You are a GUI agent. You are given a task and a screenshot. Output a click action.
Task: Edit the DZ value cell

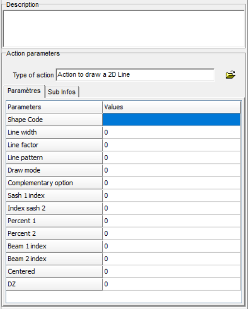[171, 284]
